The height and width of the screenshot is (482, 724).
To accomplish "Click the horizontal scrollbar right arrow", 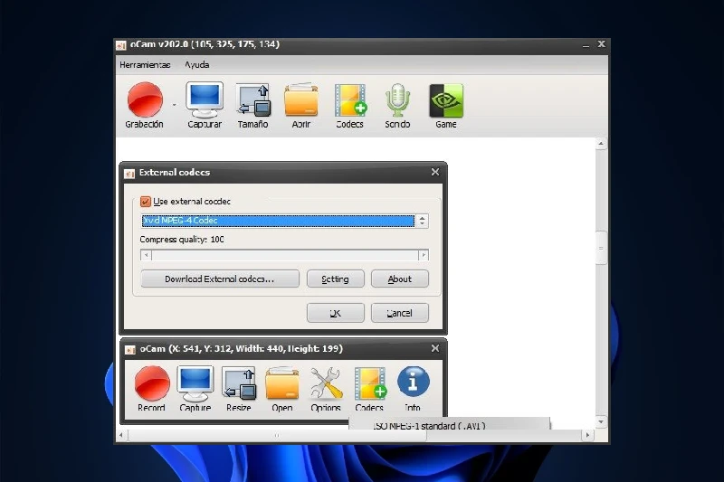I will point(587,435).
